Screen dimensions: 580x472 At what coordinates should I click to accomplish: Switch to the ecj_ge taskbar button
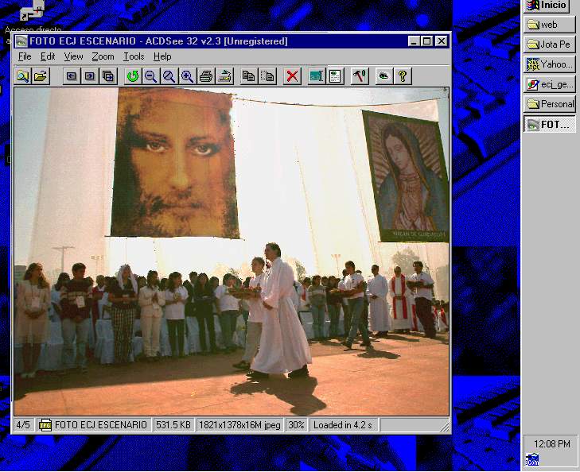(x=549, y=84)
